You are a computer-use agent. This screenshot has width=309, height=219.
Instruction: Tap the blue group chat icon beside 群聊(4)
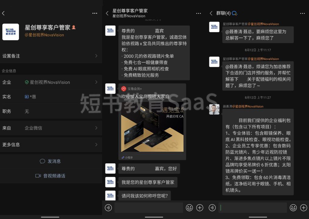tap(235, 13)
